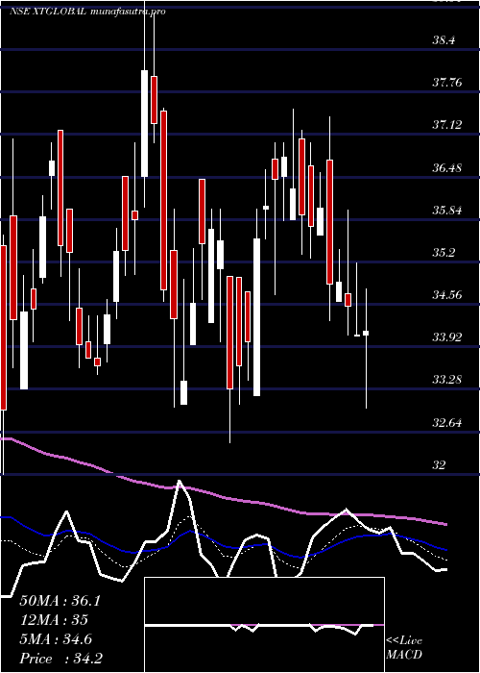The image size is (480, 673).
Task: Click the 33.28 price axis label
Action: 447,380
